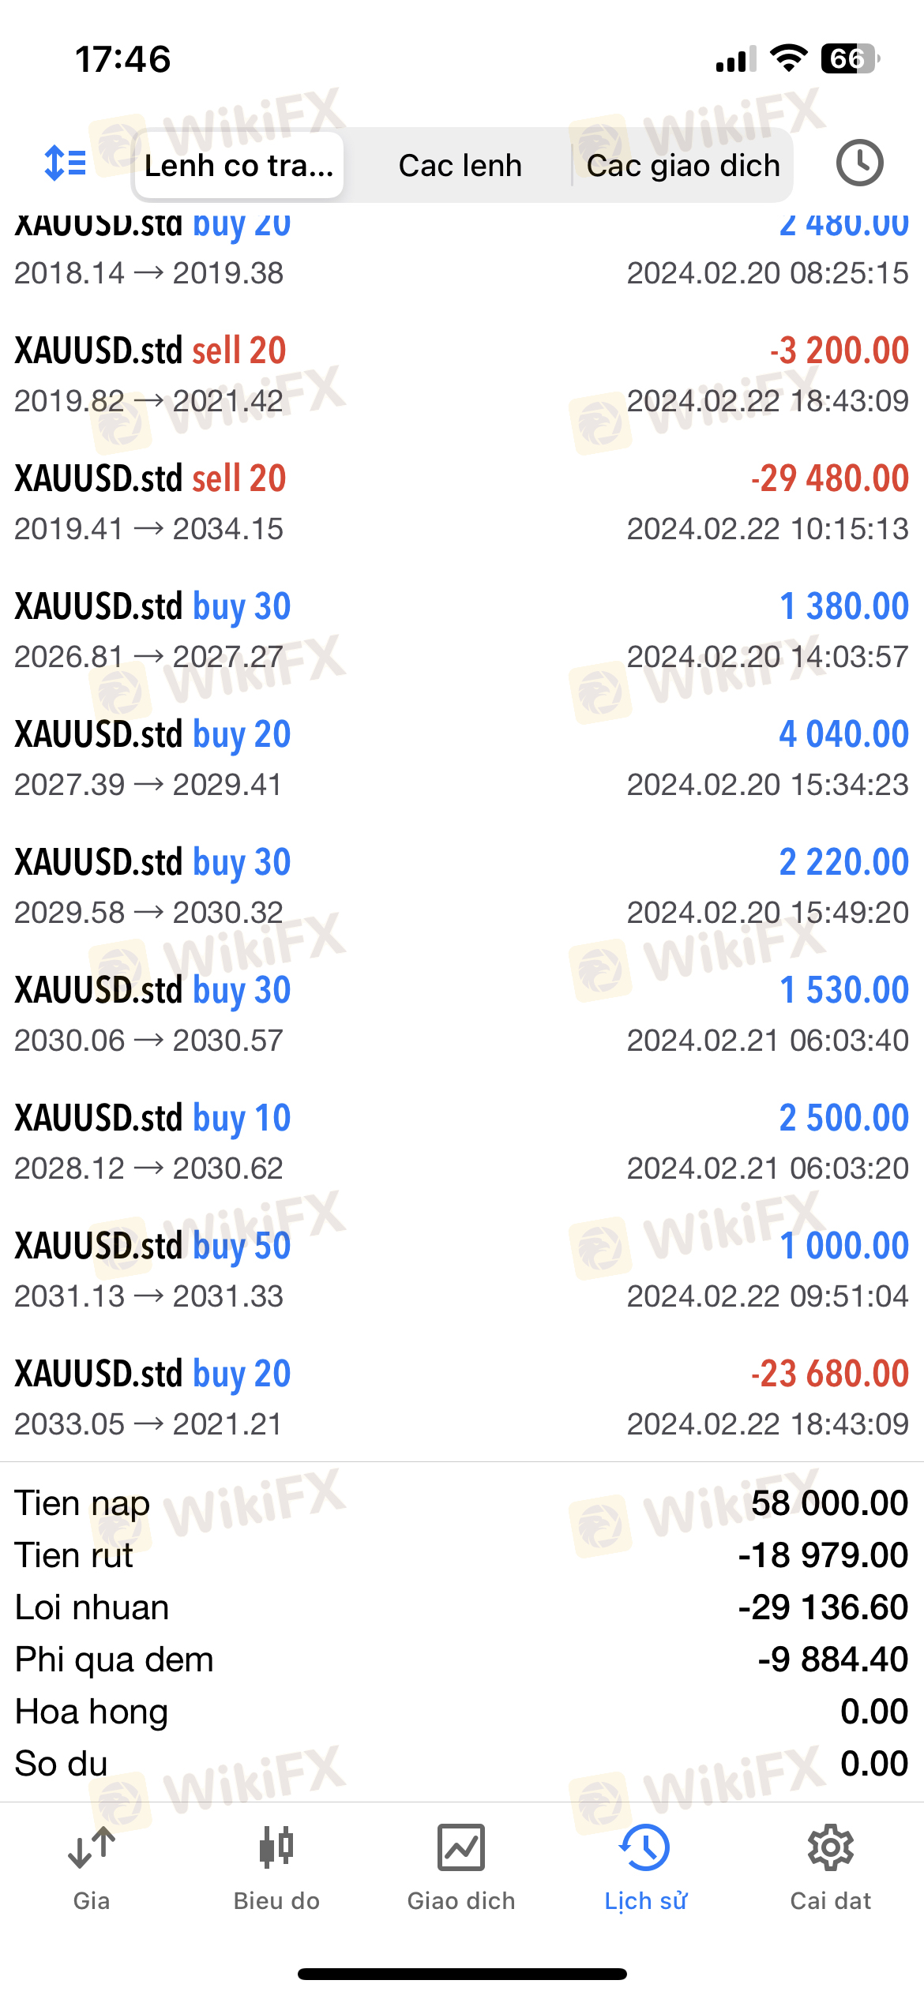Screen dimensions: 924x1999
Task: Tap the sort order icon
Action: [65, 163]
